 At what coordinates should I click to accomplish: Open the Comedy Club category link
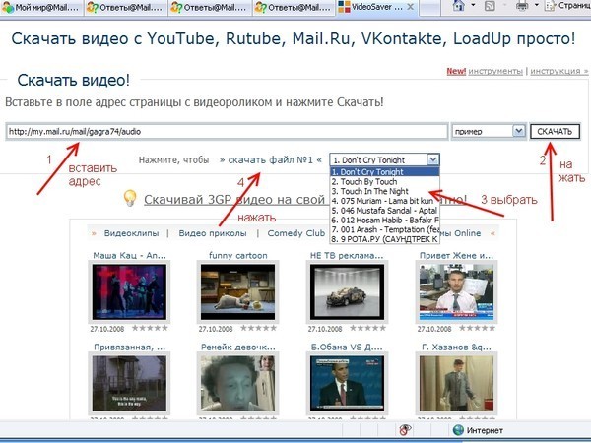click(x=296, y=233)
